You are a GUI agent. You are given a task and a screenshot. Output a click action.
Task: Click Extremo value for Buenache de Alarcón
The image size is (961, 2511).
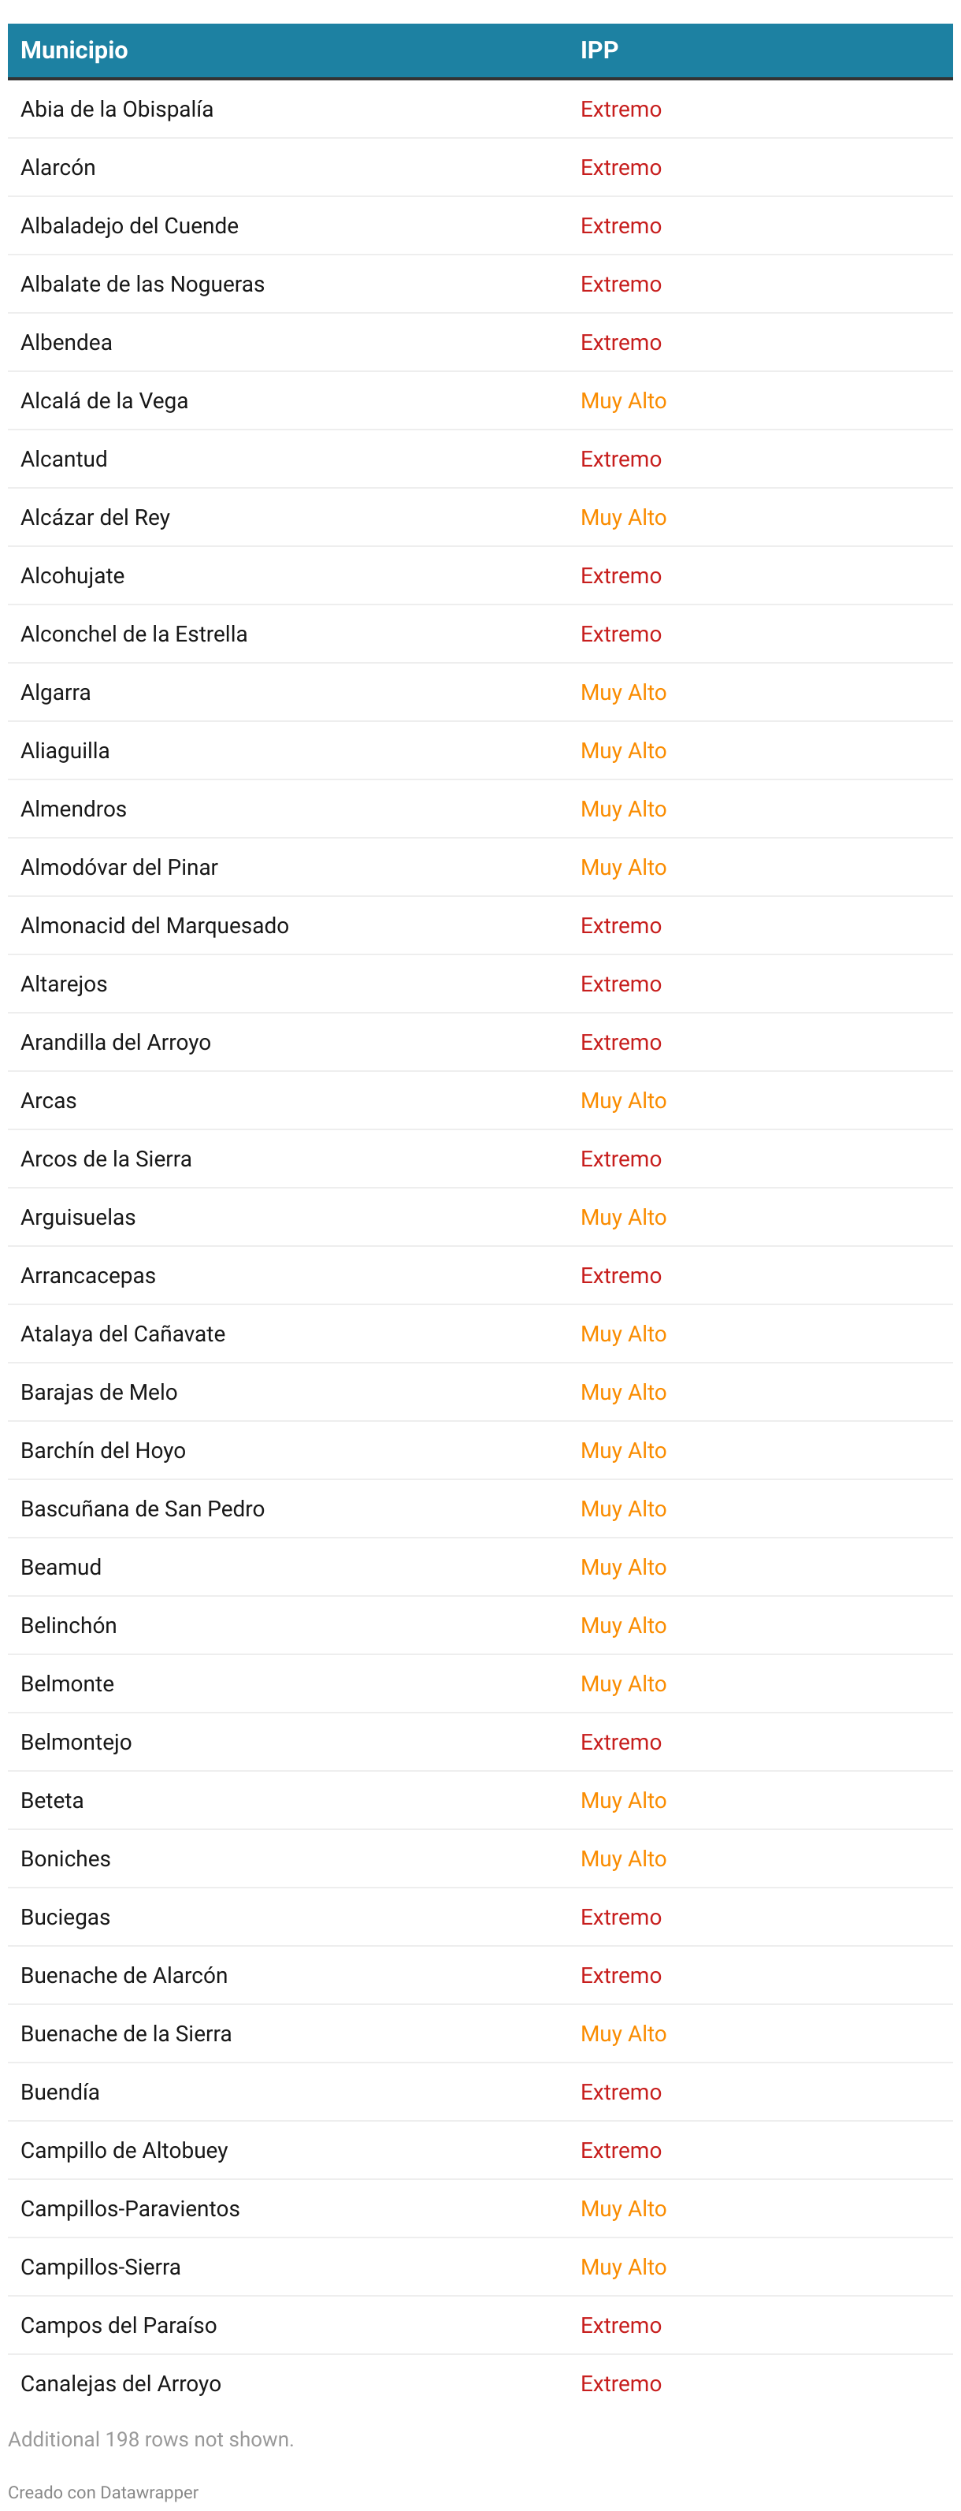621,1975
